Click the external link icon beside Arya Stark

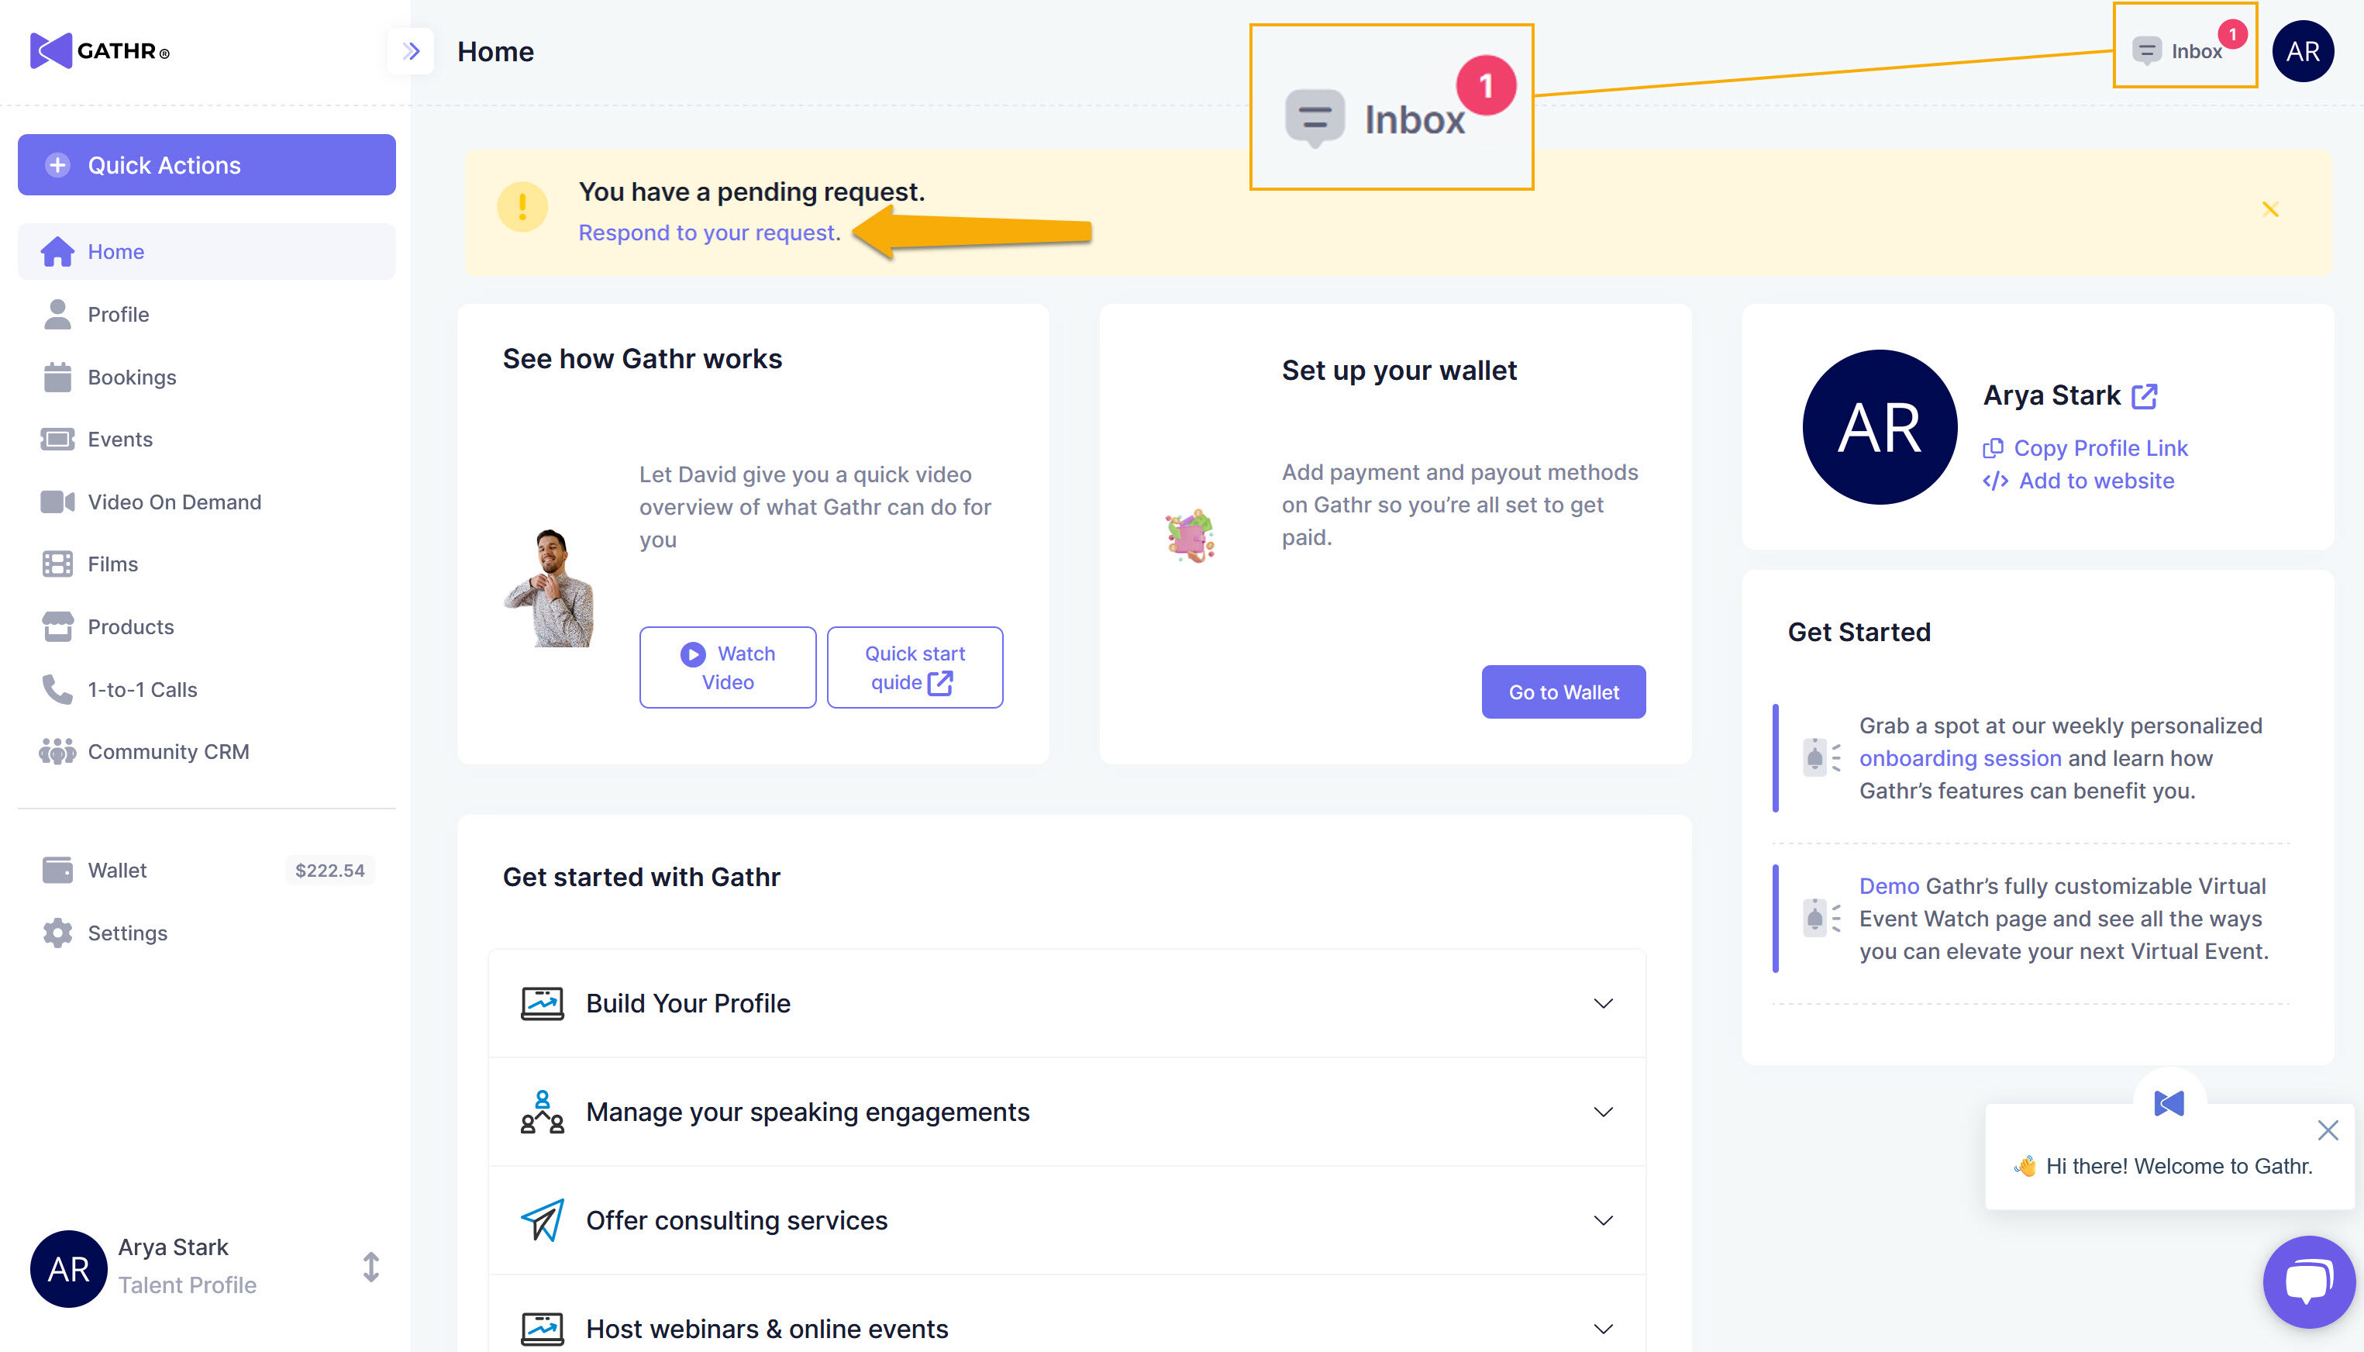2144,396
